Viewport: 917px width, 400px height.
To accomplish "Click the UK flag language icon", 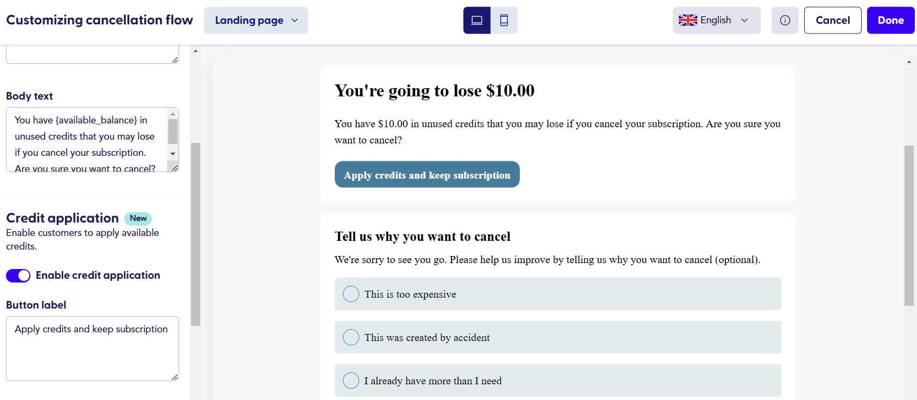I will 688,21.
